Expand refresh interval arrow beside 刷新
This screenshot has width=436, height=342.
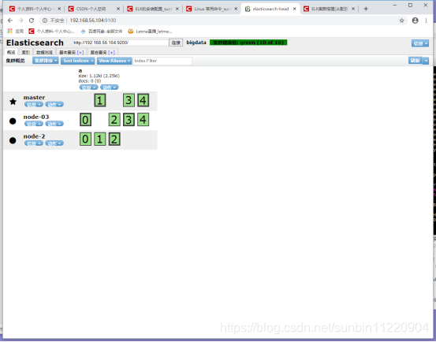(x=426, y=61)
